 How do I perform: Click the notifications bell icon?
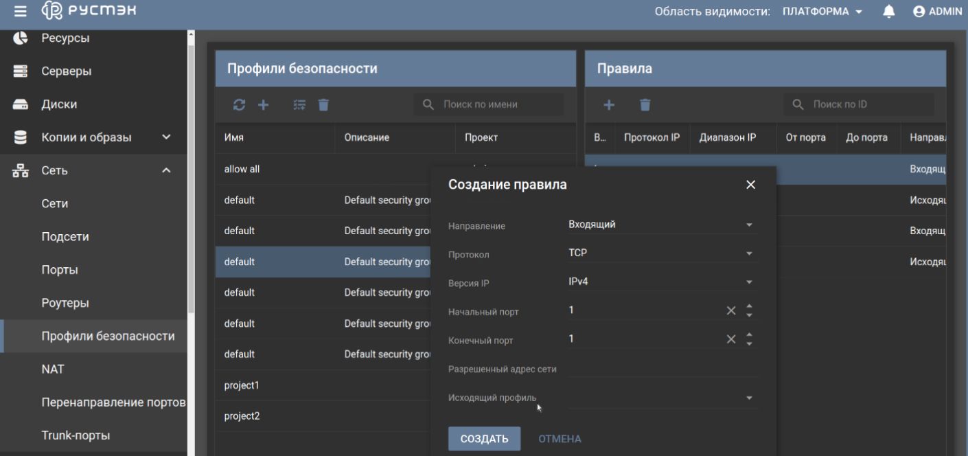889,12
